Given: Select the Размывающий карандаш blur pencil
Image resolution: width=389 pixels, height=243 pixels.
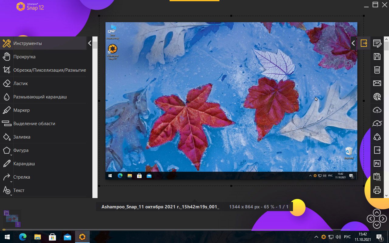Looking at the screenshot, I should [43, 97].
